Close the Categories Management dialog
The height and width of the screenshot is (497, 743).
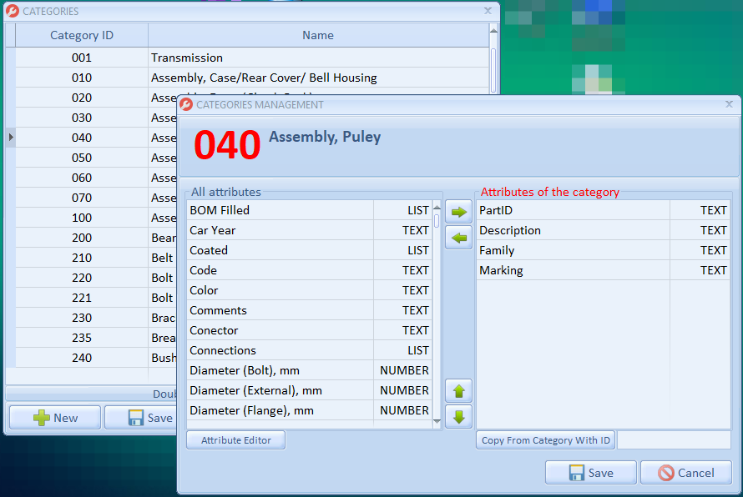tap(729, 104)
